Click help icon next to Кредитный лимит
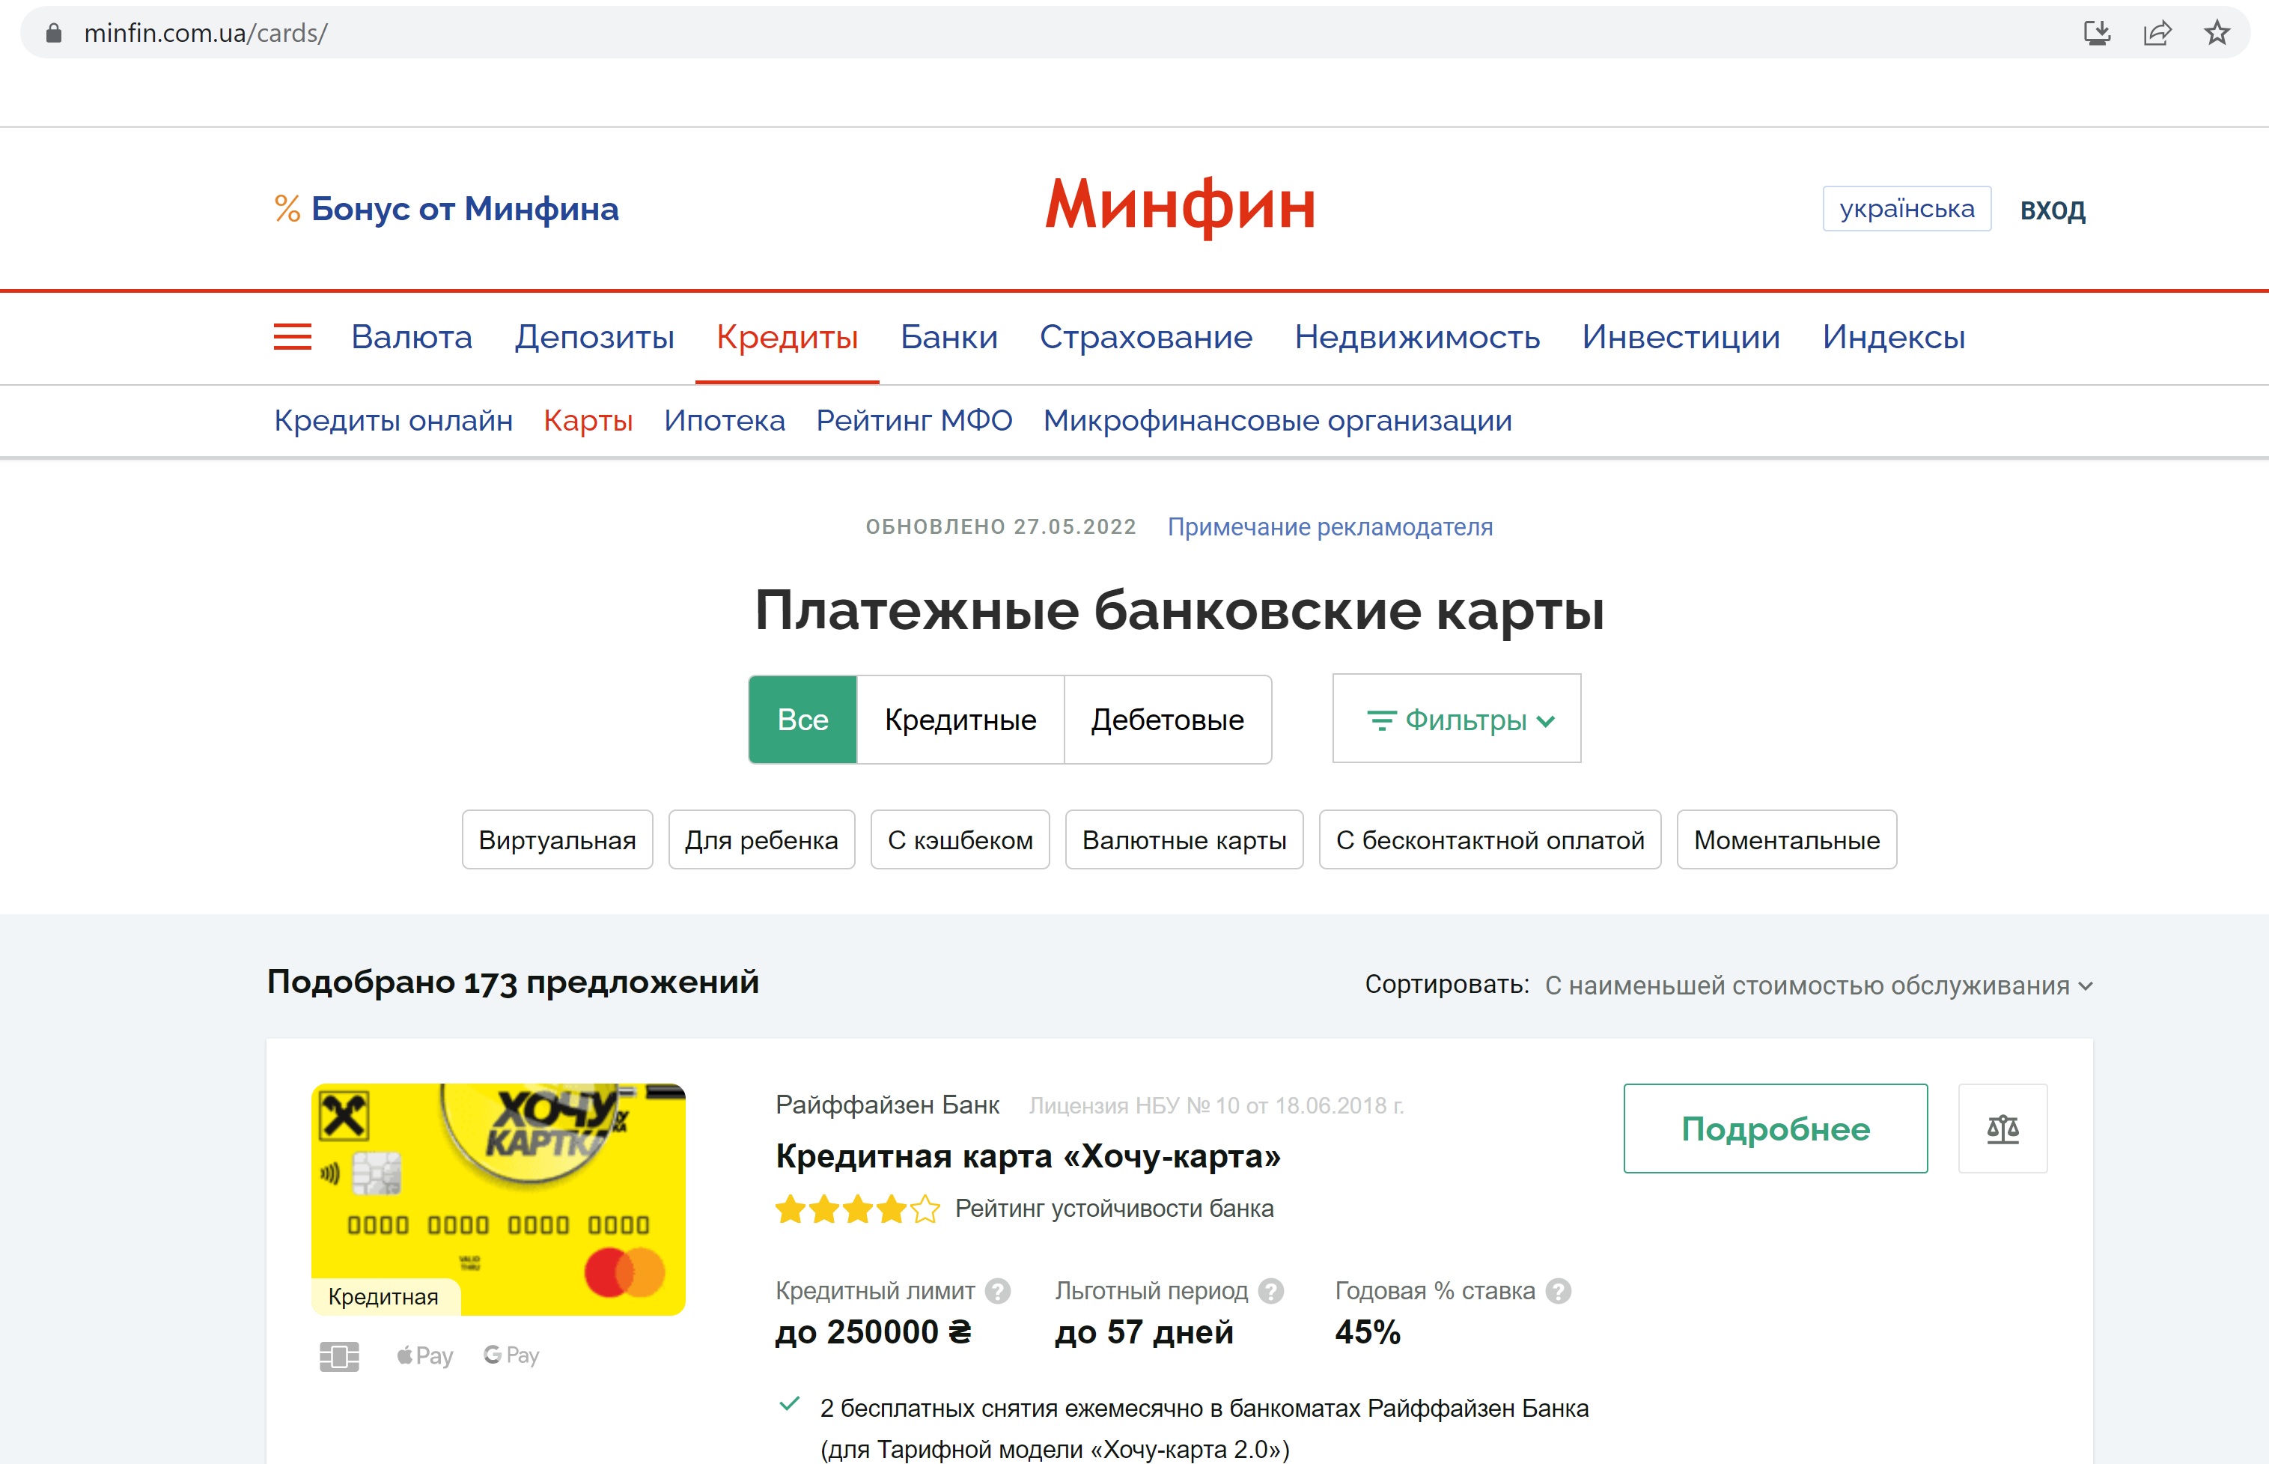Screen dimensions: 2269x1464 998,1291
